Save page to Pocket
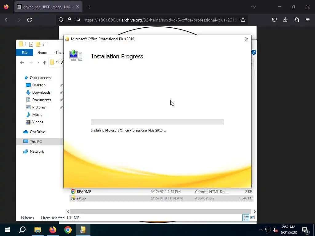 point(274,20)
